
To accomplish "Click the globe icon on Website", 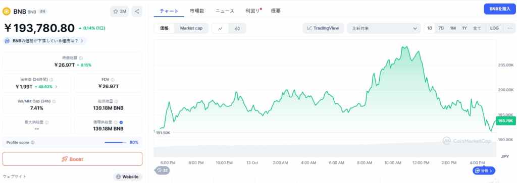I will tap(118, 177).
